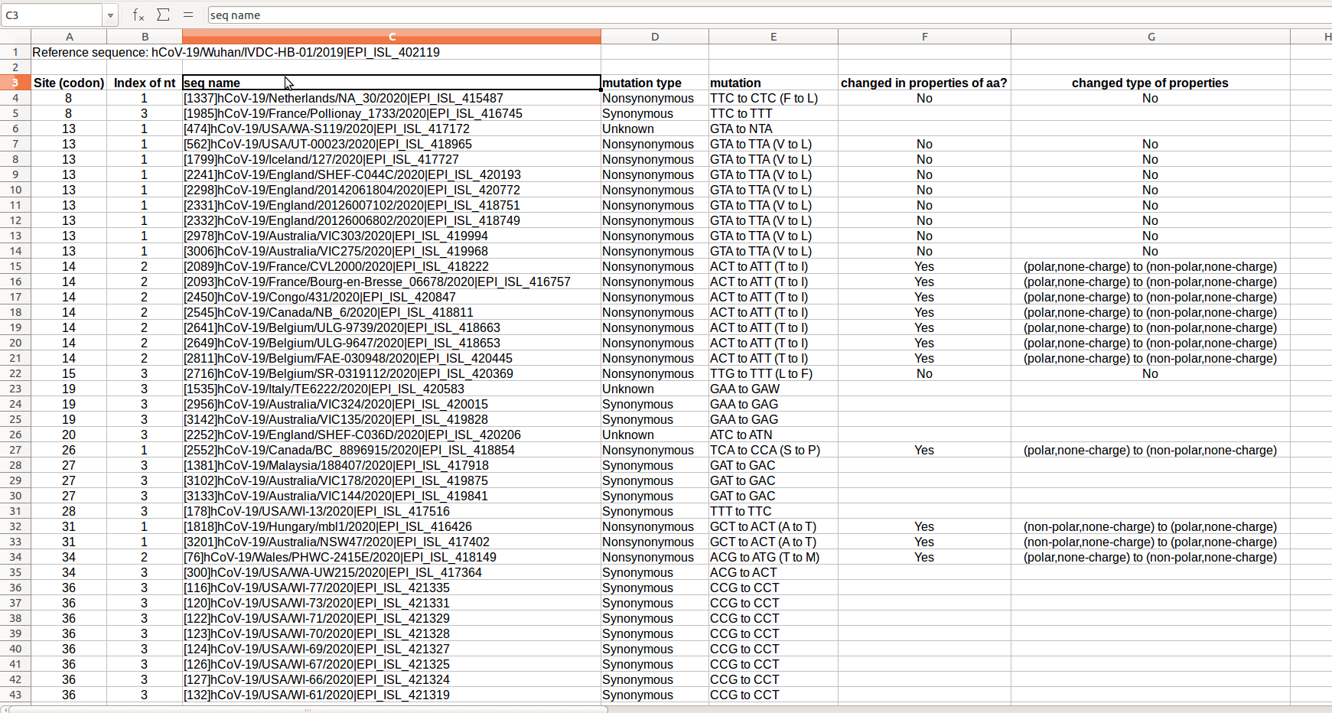Select column G header
The width and height of the screenshot is (1332, 713).
pyautogui.click(x=1151, y=37)
